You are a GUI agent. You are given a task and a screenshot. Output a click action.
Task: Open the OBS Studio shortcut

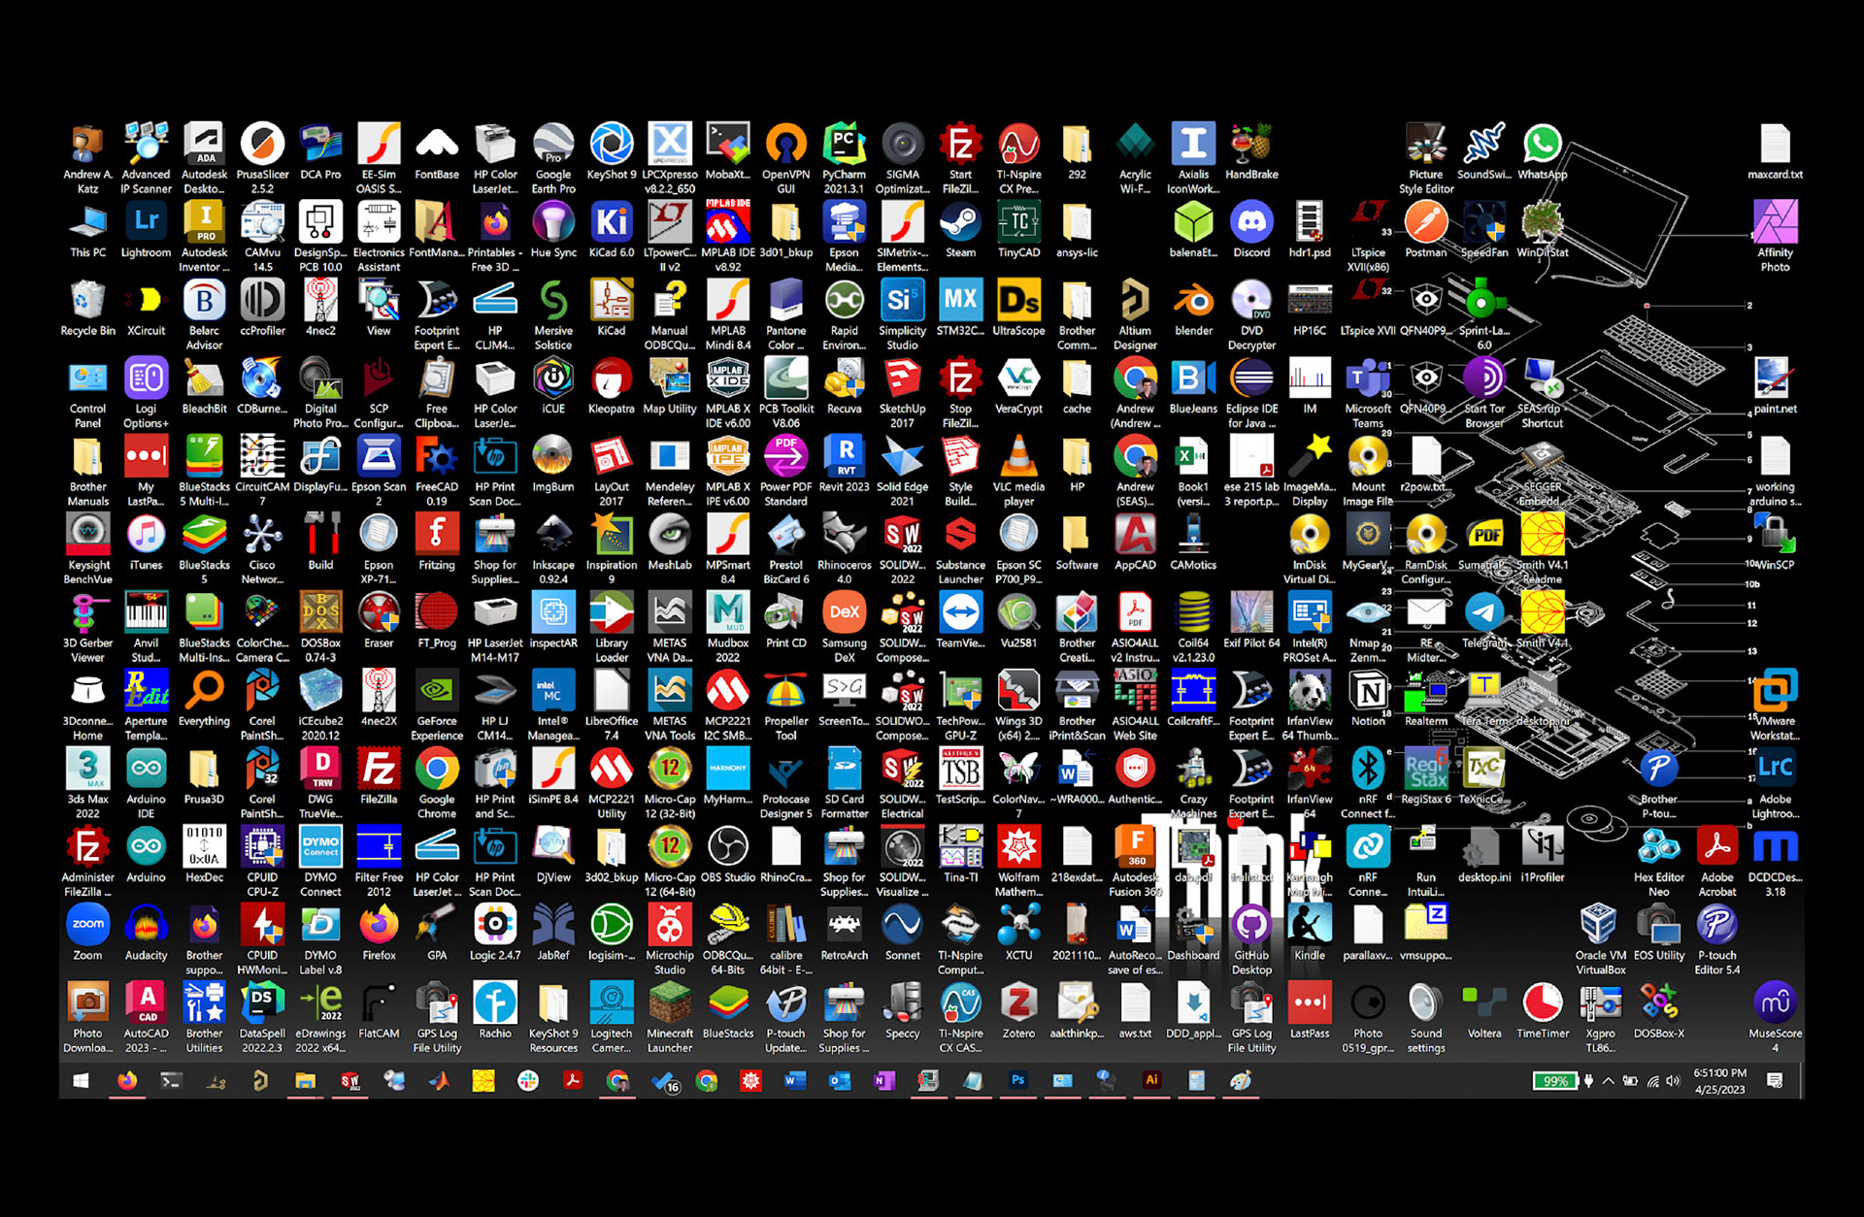[x=728, y=854]
